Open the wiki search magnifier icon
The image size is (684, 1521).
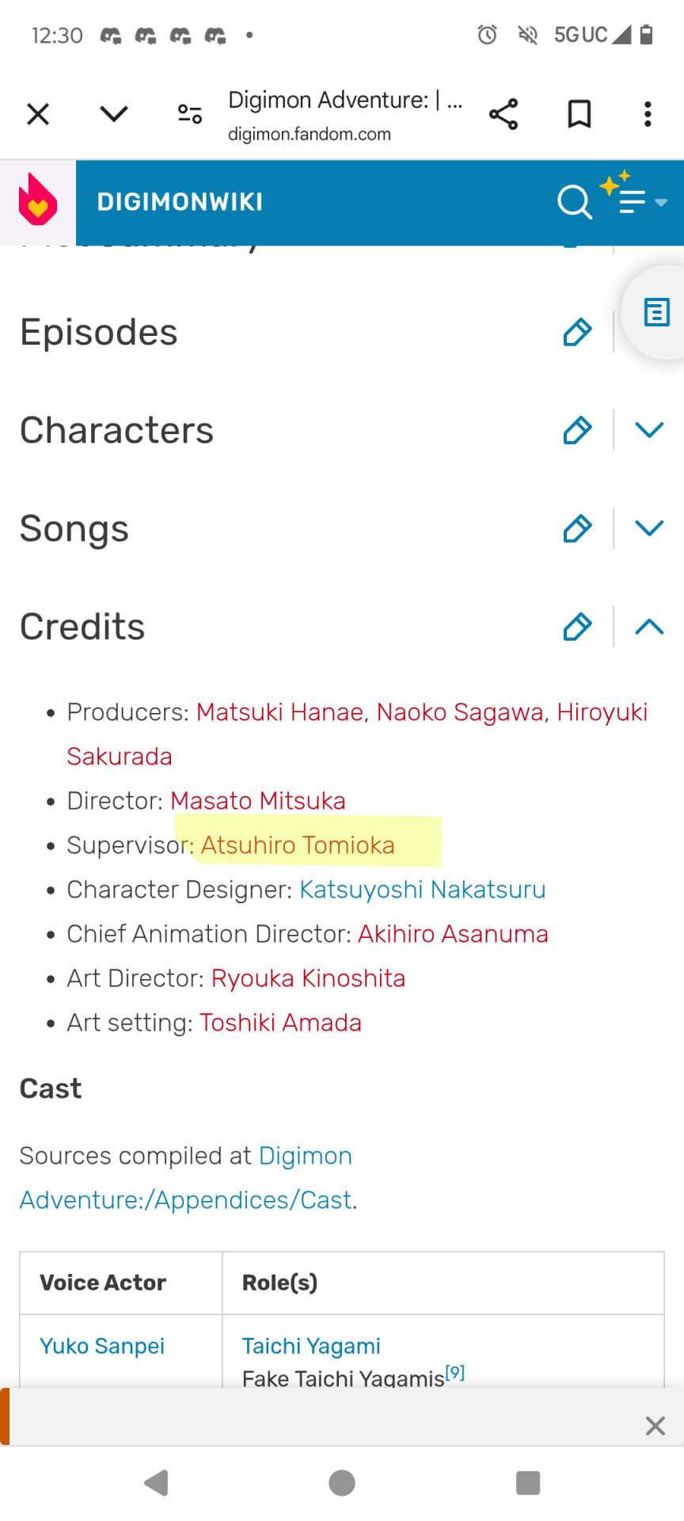[x=575, y=201]
